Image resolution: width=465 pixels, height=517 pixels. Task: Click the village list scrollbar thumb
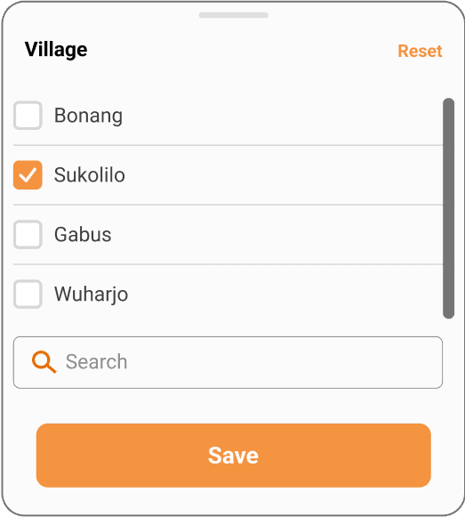pyautogui.click(x=448, y=208)
